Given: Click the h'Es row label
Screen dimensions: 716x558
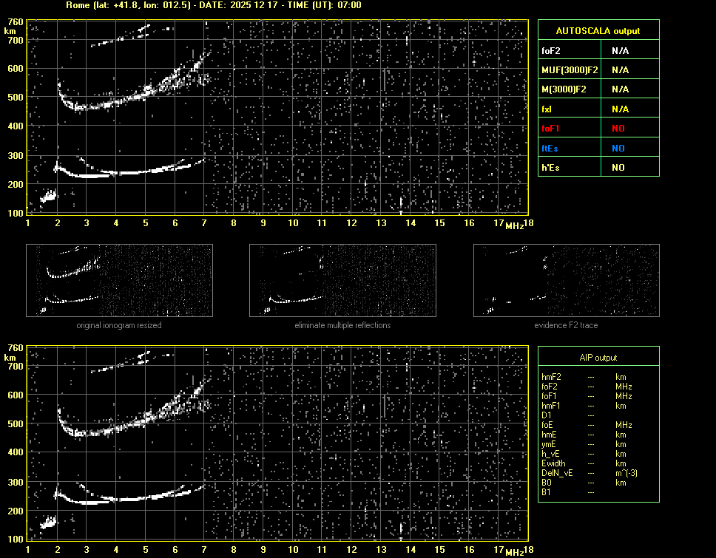Looking at the screenshot, I should (x=552, y=168).
